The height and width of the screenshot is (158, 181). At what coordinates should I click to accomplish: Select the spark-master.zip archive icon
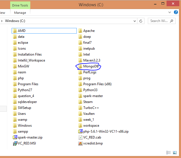[15, 137]
